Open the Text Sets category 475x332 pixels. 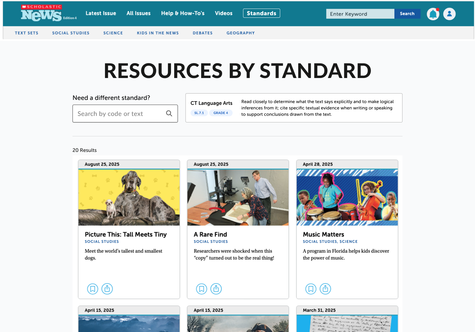(27, 33)
